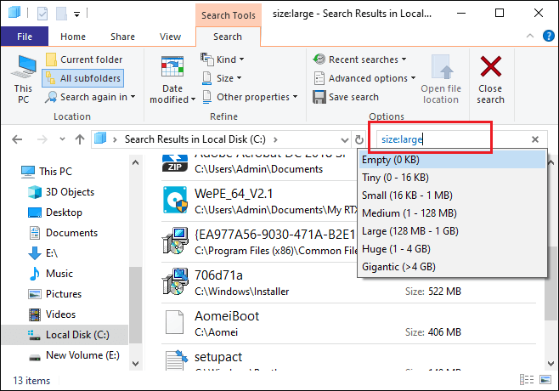Choose Tiny (0 - 16 KB) option

(x=452, y=178)
